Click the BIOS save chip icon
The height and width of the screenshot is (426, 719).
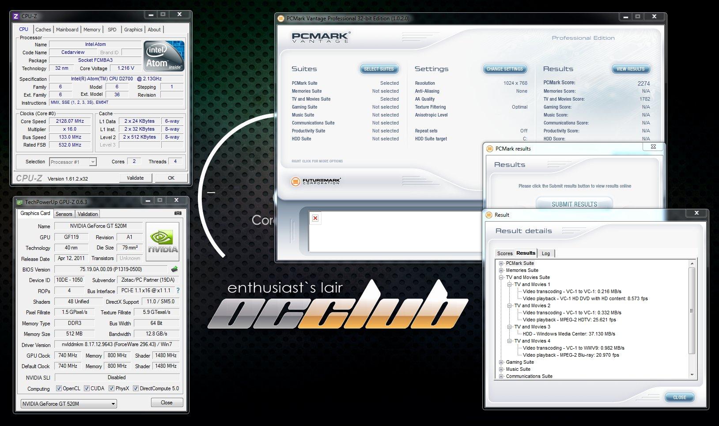coord(174,269)
